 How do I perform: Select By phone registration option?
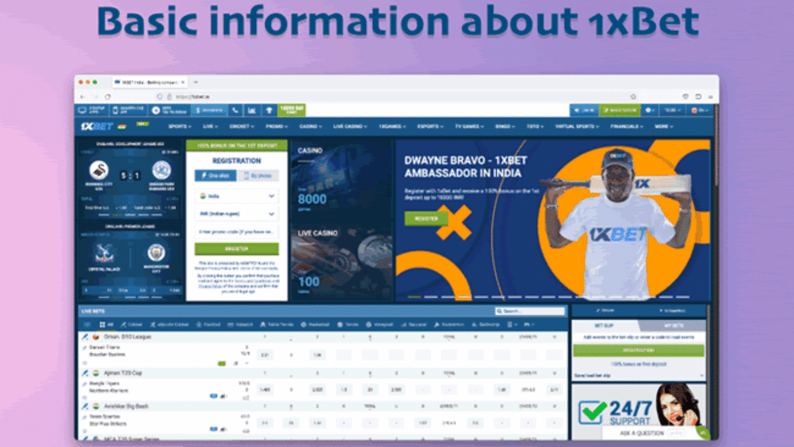(x=258, y=176)
